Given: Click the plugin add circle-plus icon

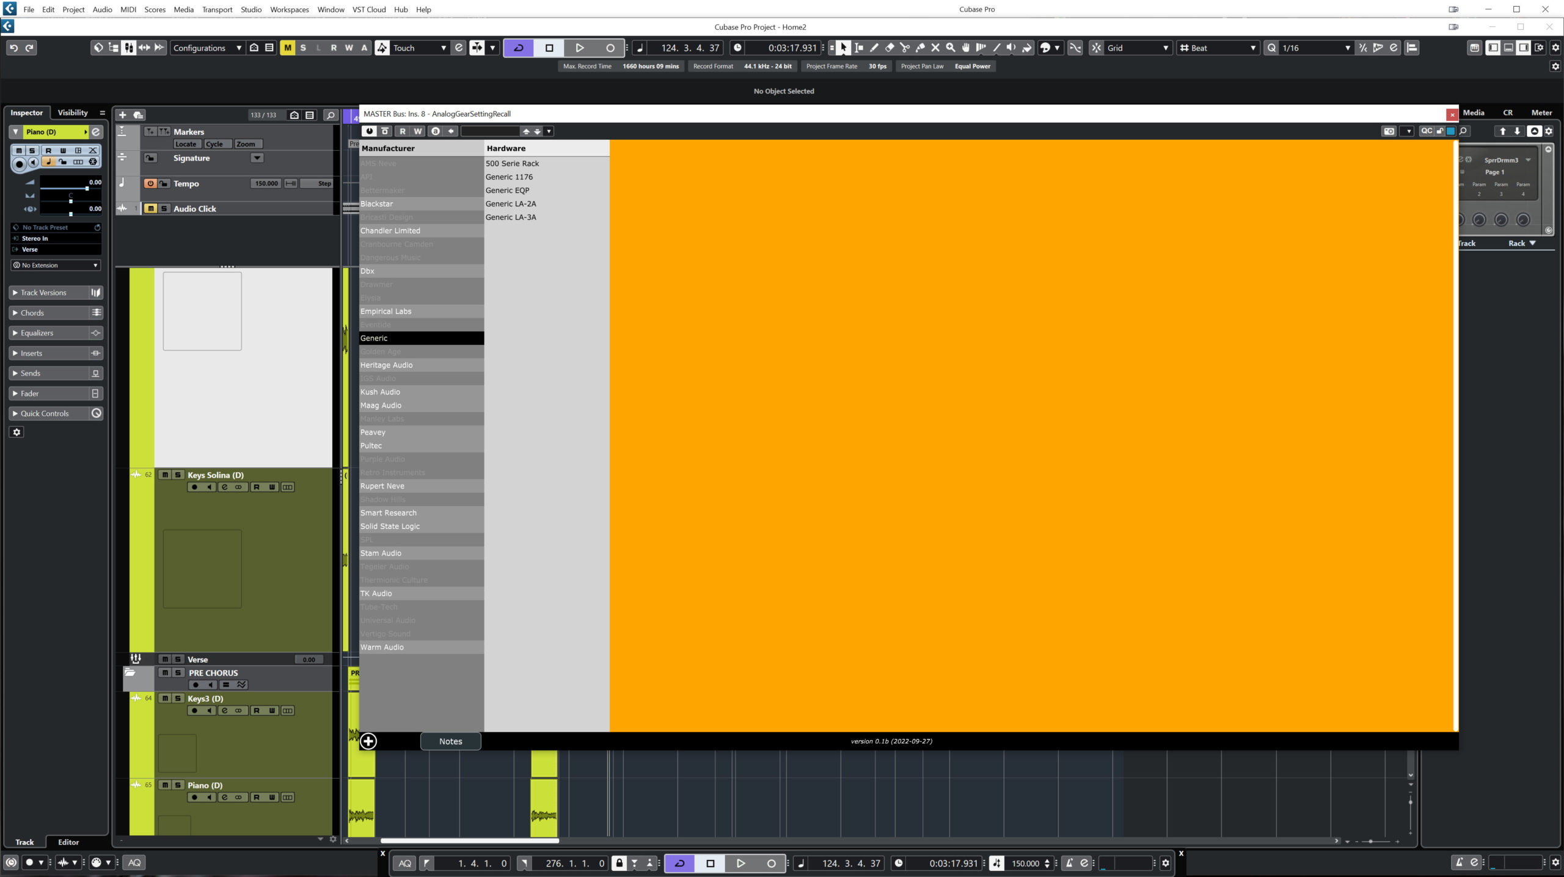Looking at the screenshot, I should [x=368, y=741].
